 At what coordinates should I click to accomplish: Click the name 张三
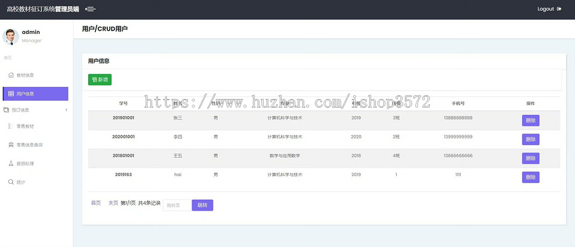(178, 118)
